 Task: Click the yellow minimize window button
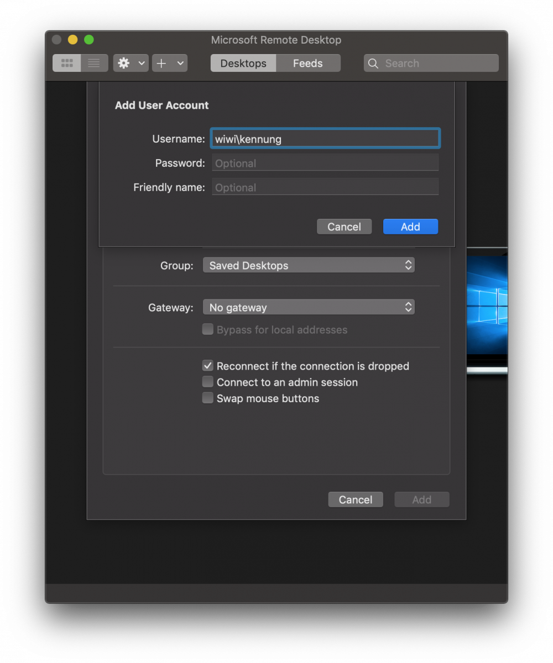(73, 40)
